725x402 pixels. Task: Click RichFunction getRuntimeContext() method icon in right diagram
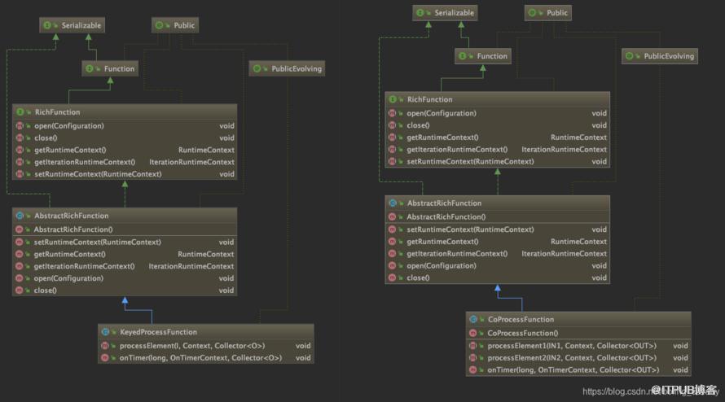[x=392, y=138]
